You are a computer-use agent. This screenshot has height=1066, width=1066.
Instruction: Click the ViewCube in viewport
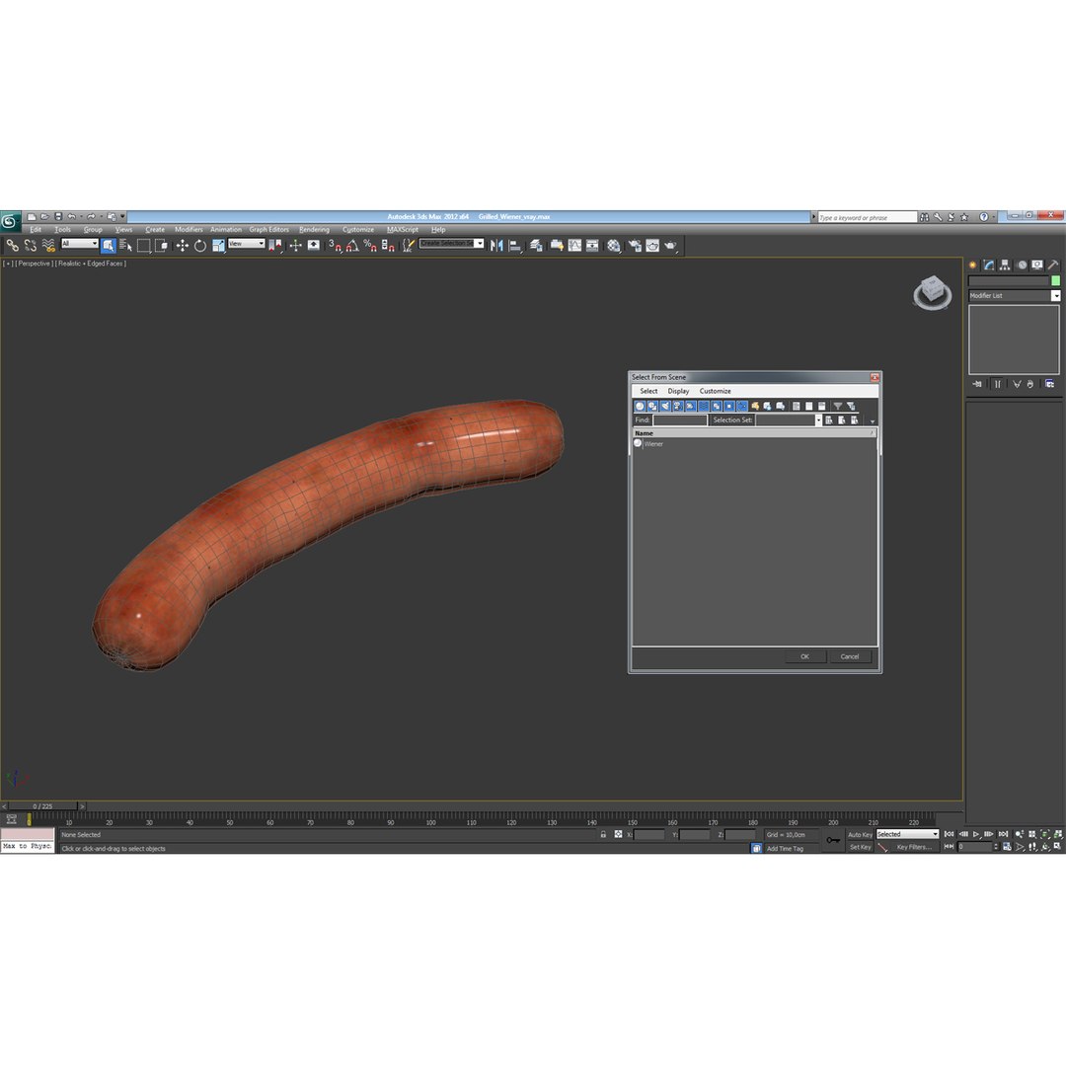932,291
